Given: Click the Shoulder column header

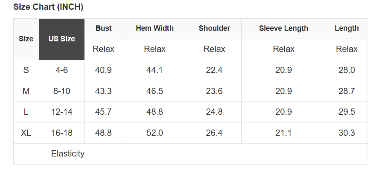Looking at the screenshot, I should pos(214,28).
